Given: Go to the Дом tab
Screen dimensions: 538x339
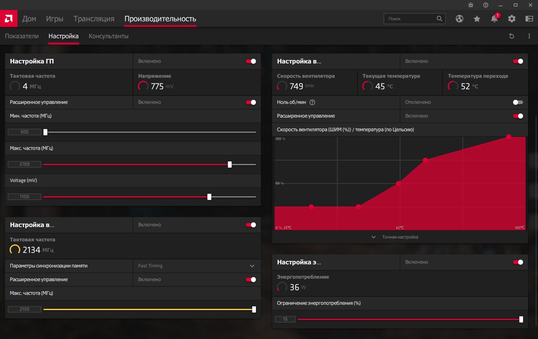Looking at the screenshot, I should [x=29, y=19].
